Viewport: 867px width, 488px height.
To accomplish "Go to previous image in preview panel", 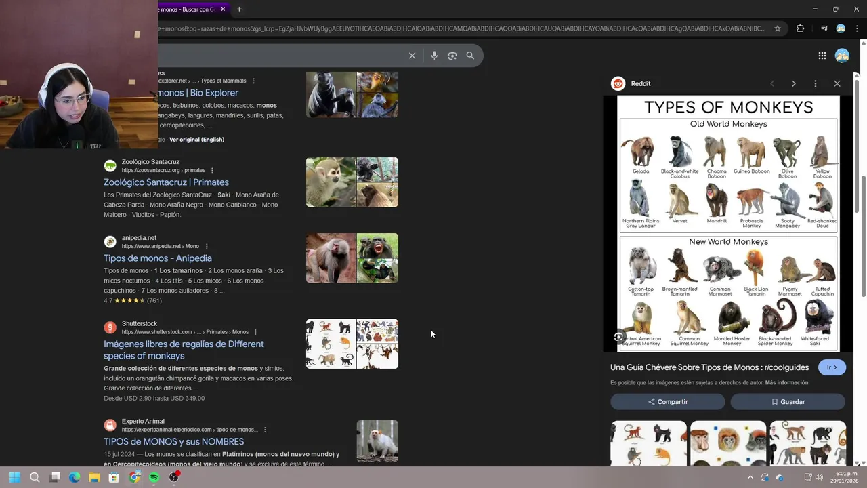I will 772,83.
